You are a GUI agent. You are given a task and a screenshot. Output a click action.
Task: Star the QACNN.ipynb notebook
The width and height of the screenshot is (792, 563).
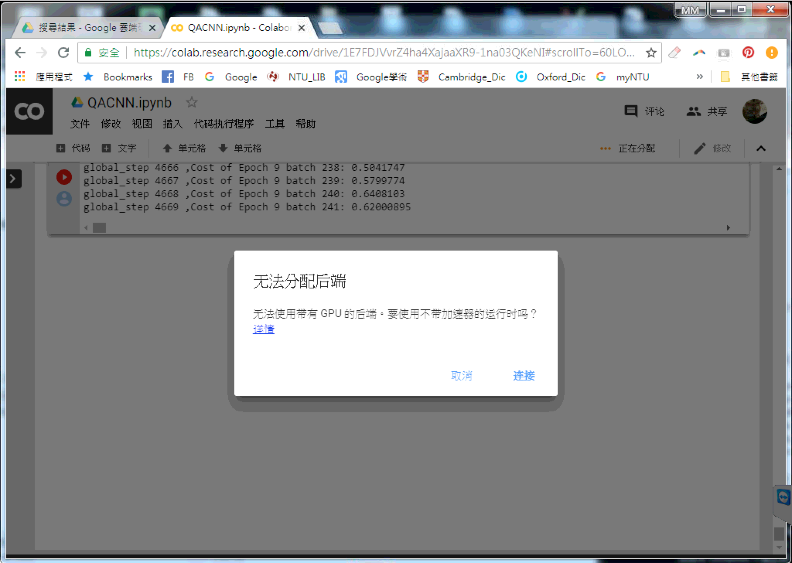click(191, 102)
